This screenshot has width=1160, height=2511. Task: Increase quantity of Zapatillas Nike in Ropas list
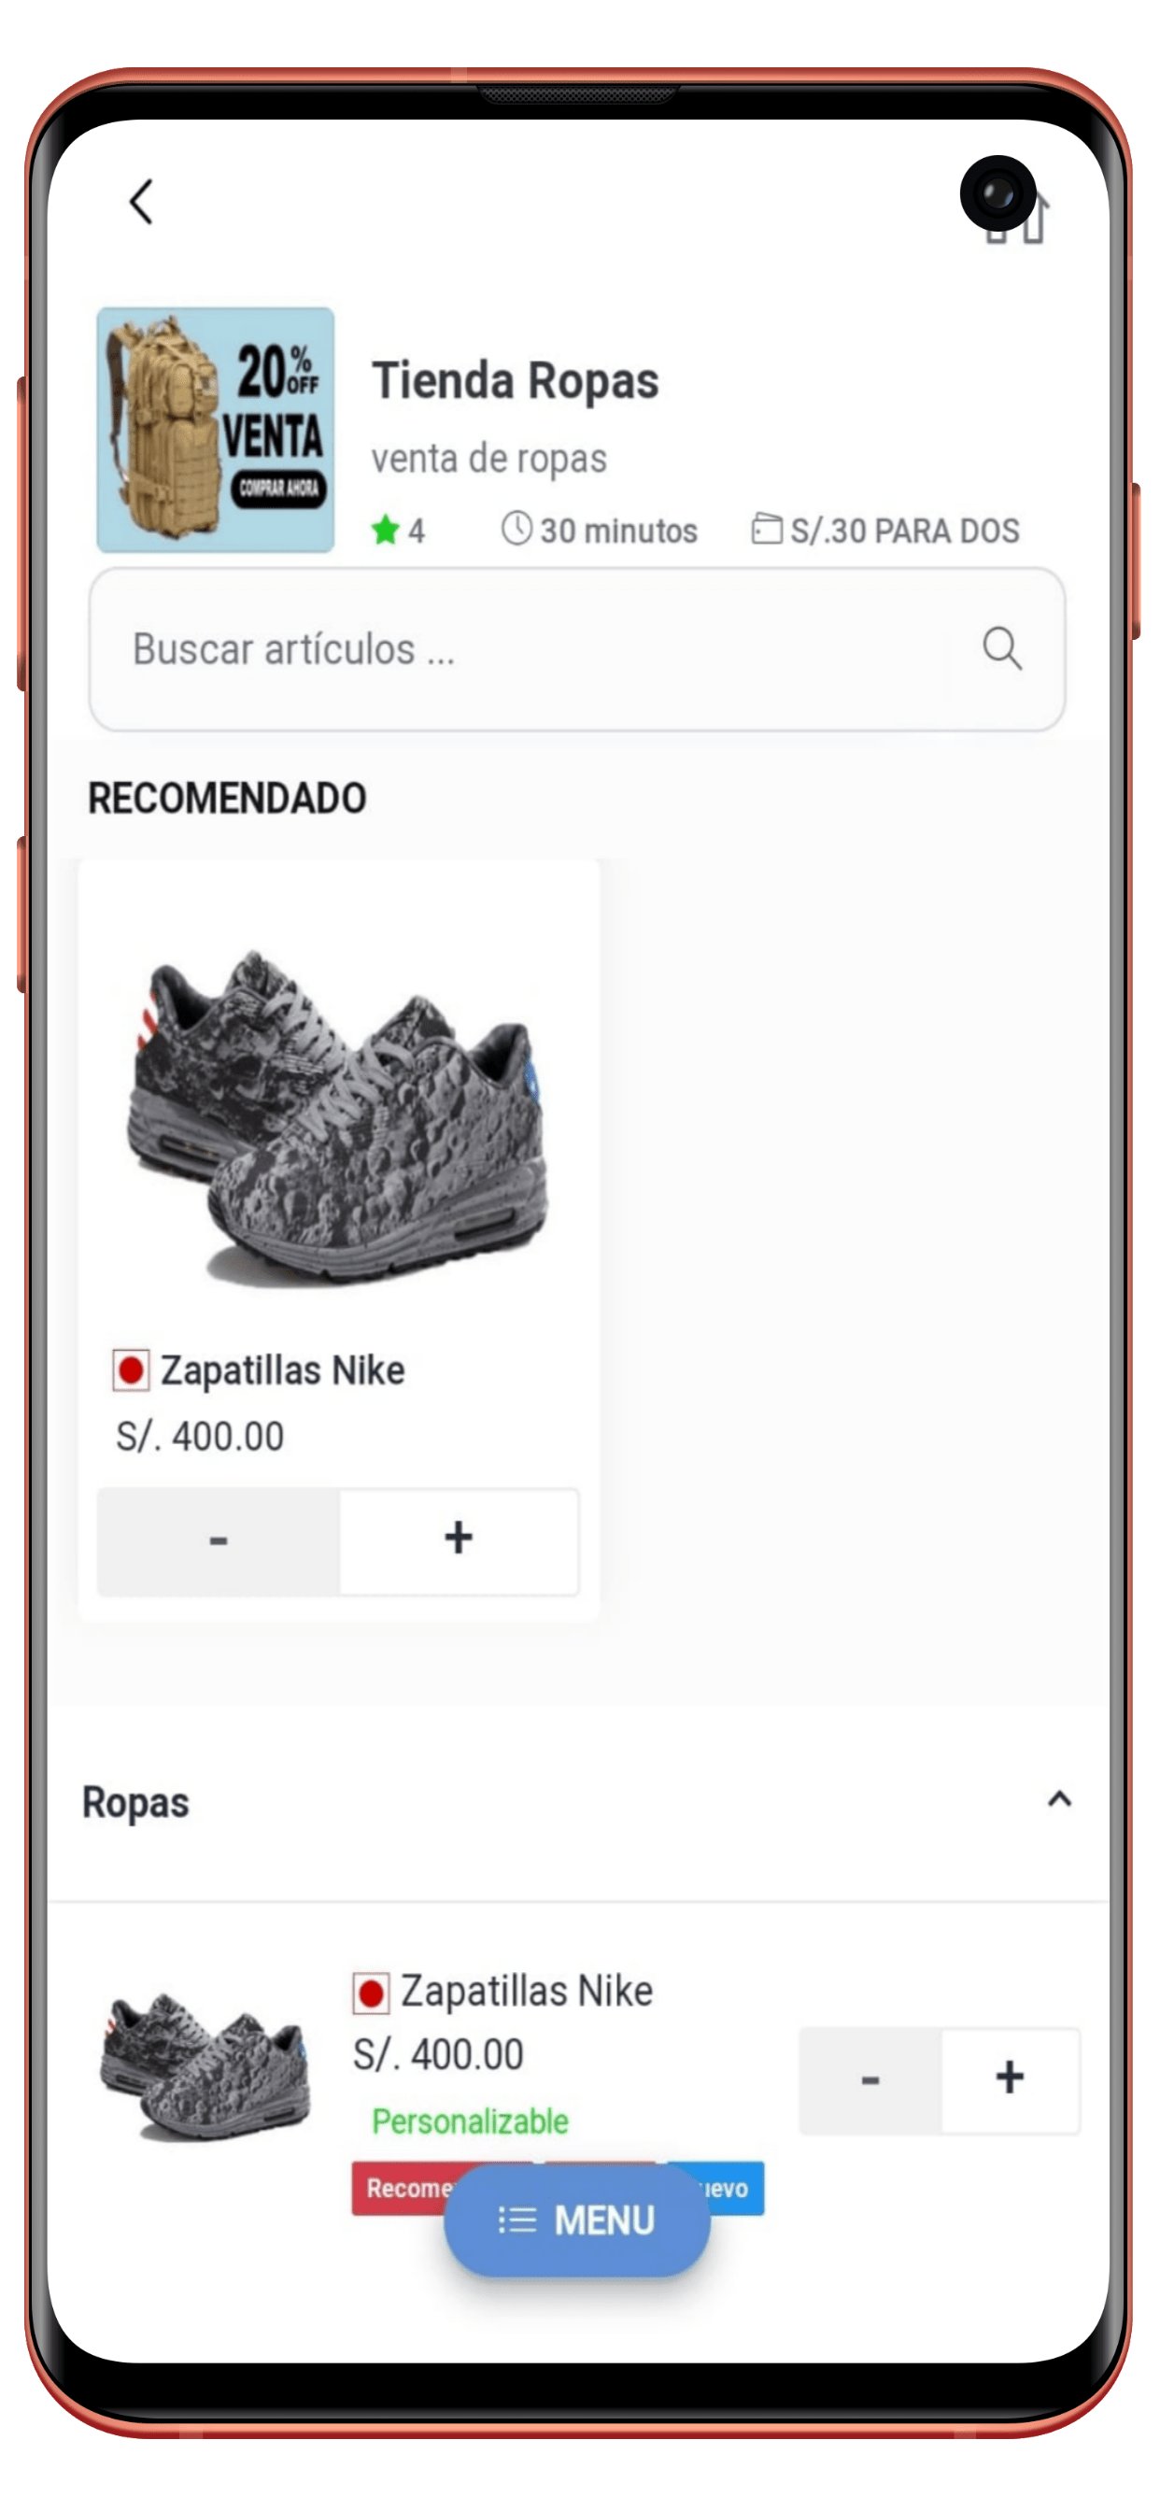[x=1010, y=2080]
